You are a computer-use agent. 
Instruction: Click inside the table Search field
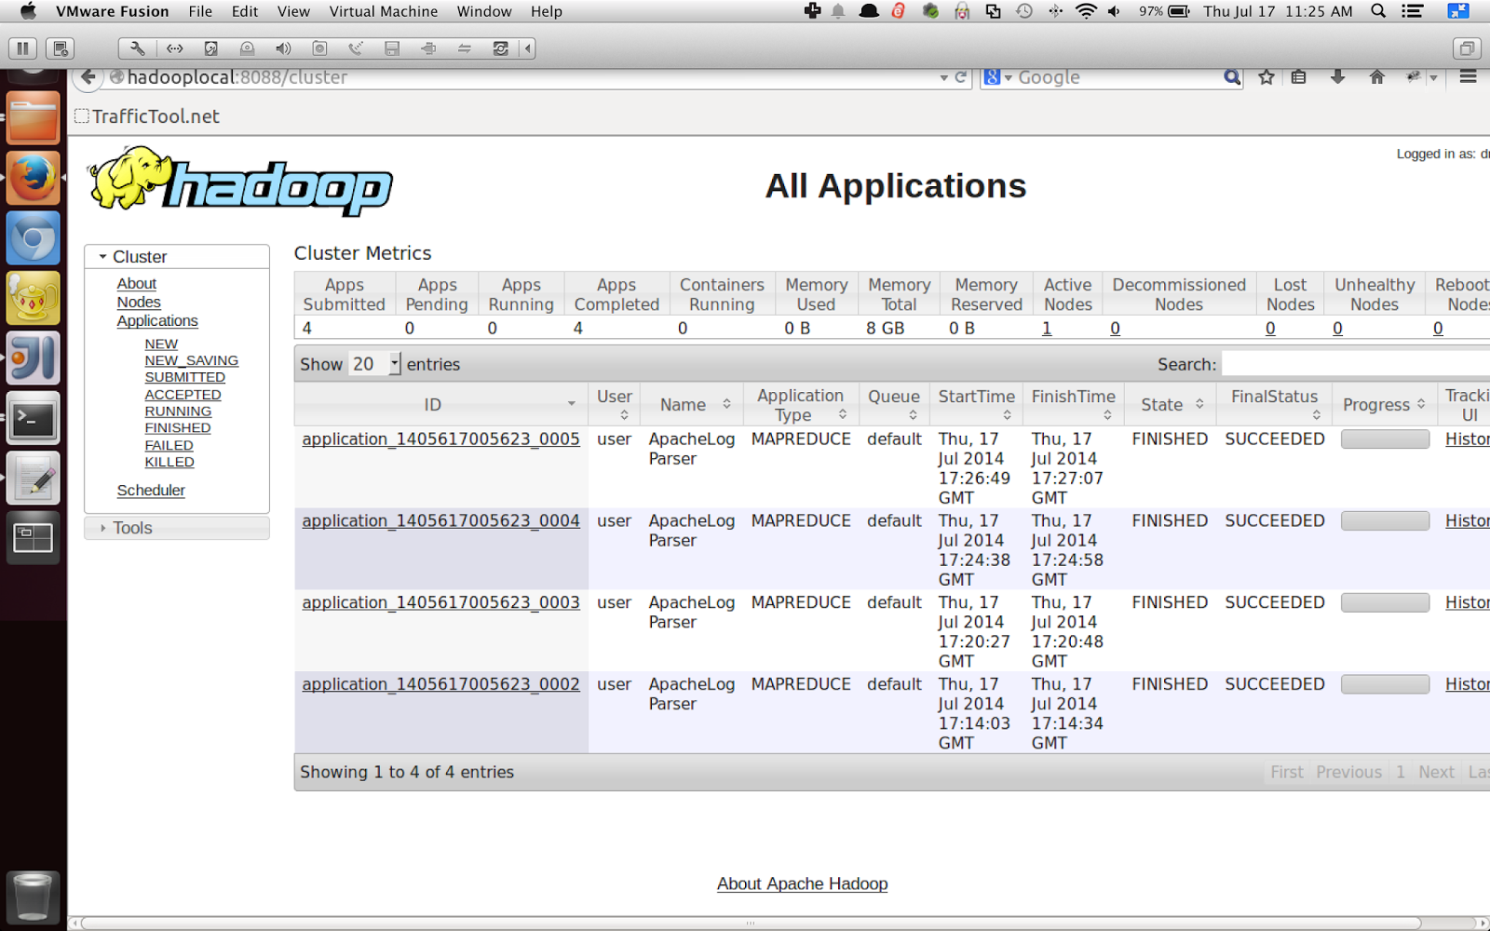(1350, 364)
